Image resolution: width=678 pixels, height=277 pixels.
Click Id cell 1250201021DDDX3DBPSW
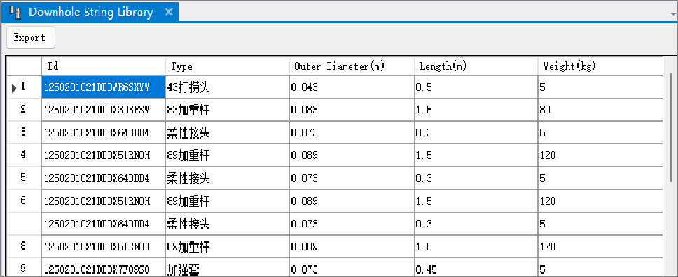104,110
